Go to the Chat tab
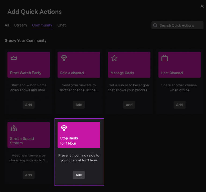 pos(62,25)
